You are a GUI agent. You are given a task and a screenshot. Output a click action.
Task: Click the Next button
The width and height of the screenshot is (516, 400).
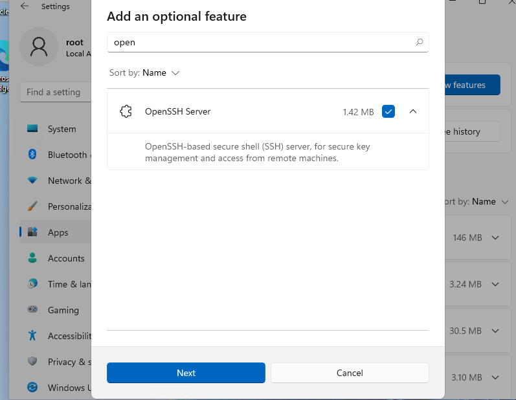pyautogui.click(x=186, y=373)
